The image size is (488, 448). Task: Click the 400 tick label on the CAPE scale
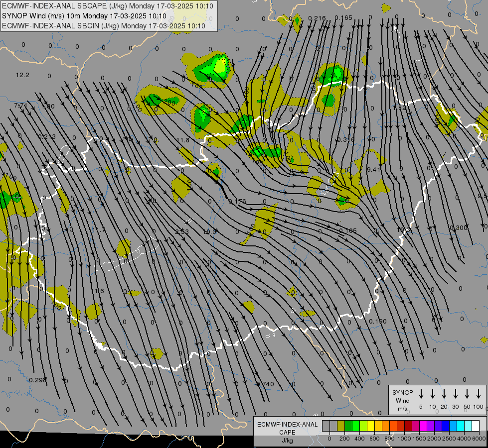click(x=359, y=439)
